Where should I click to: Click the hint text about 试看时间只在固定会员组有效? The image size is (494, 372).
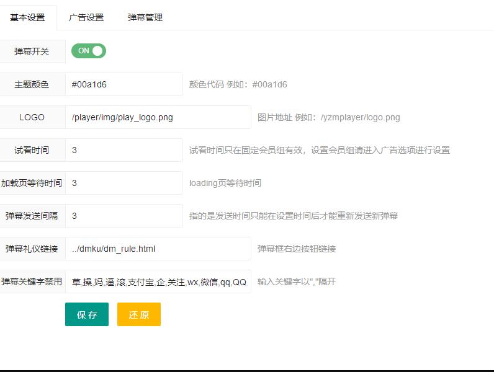click(320, 150)
